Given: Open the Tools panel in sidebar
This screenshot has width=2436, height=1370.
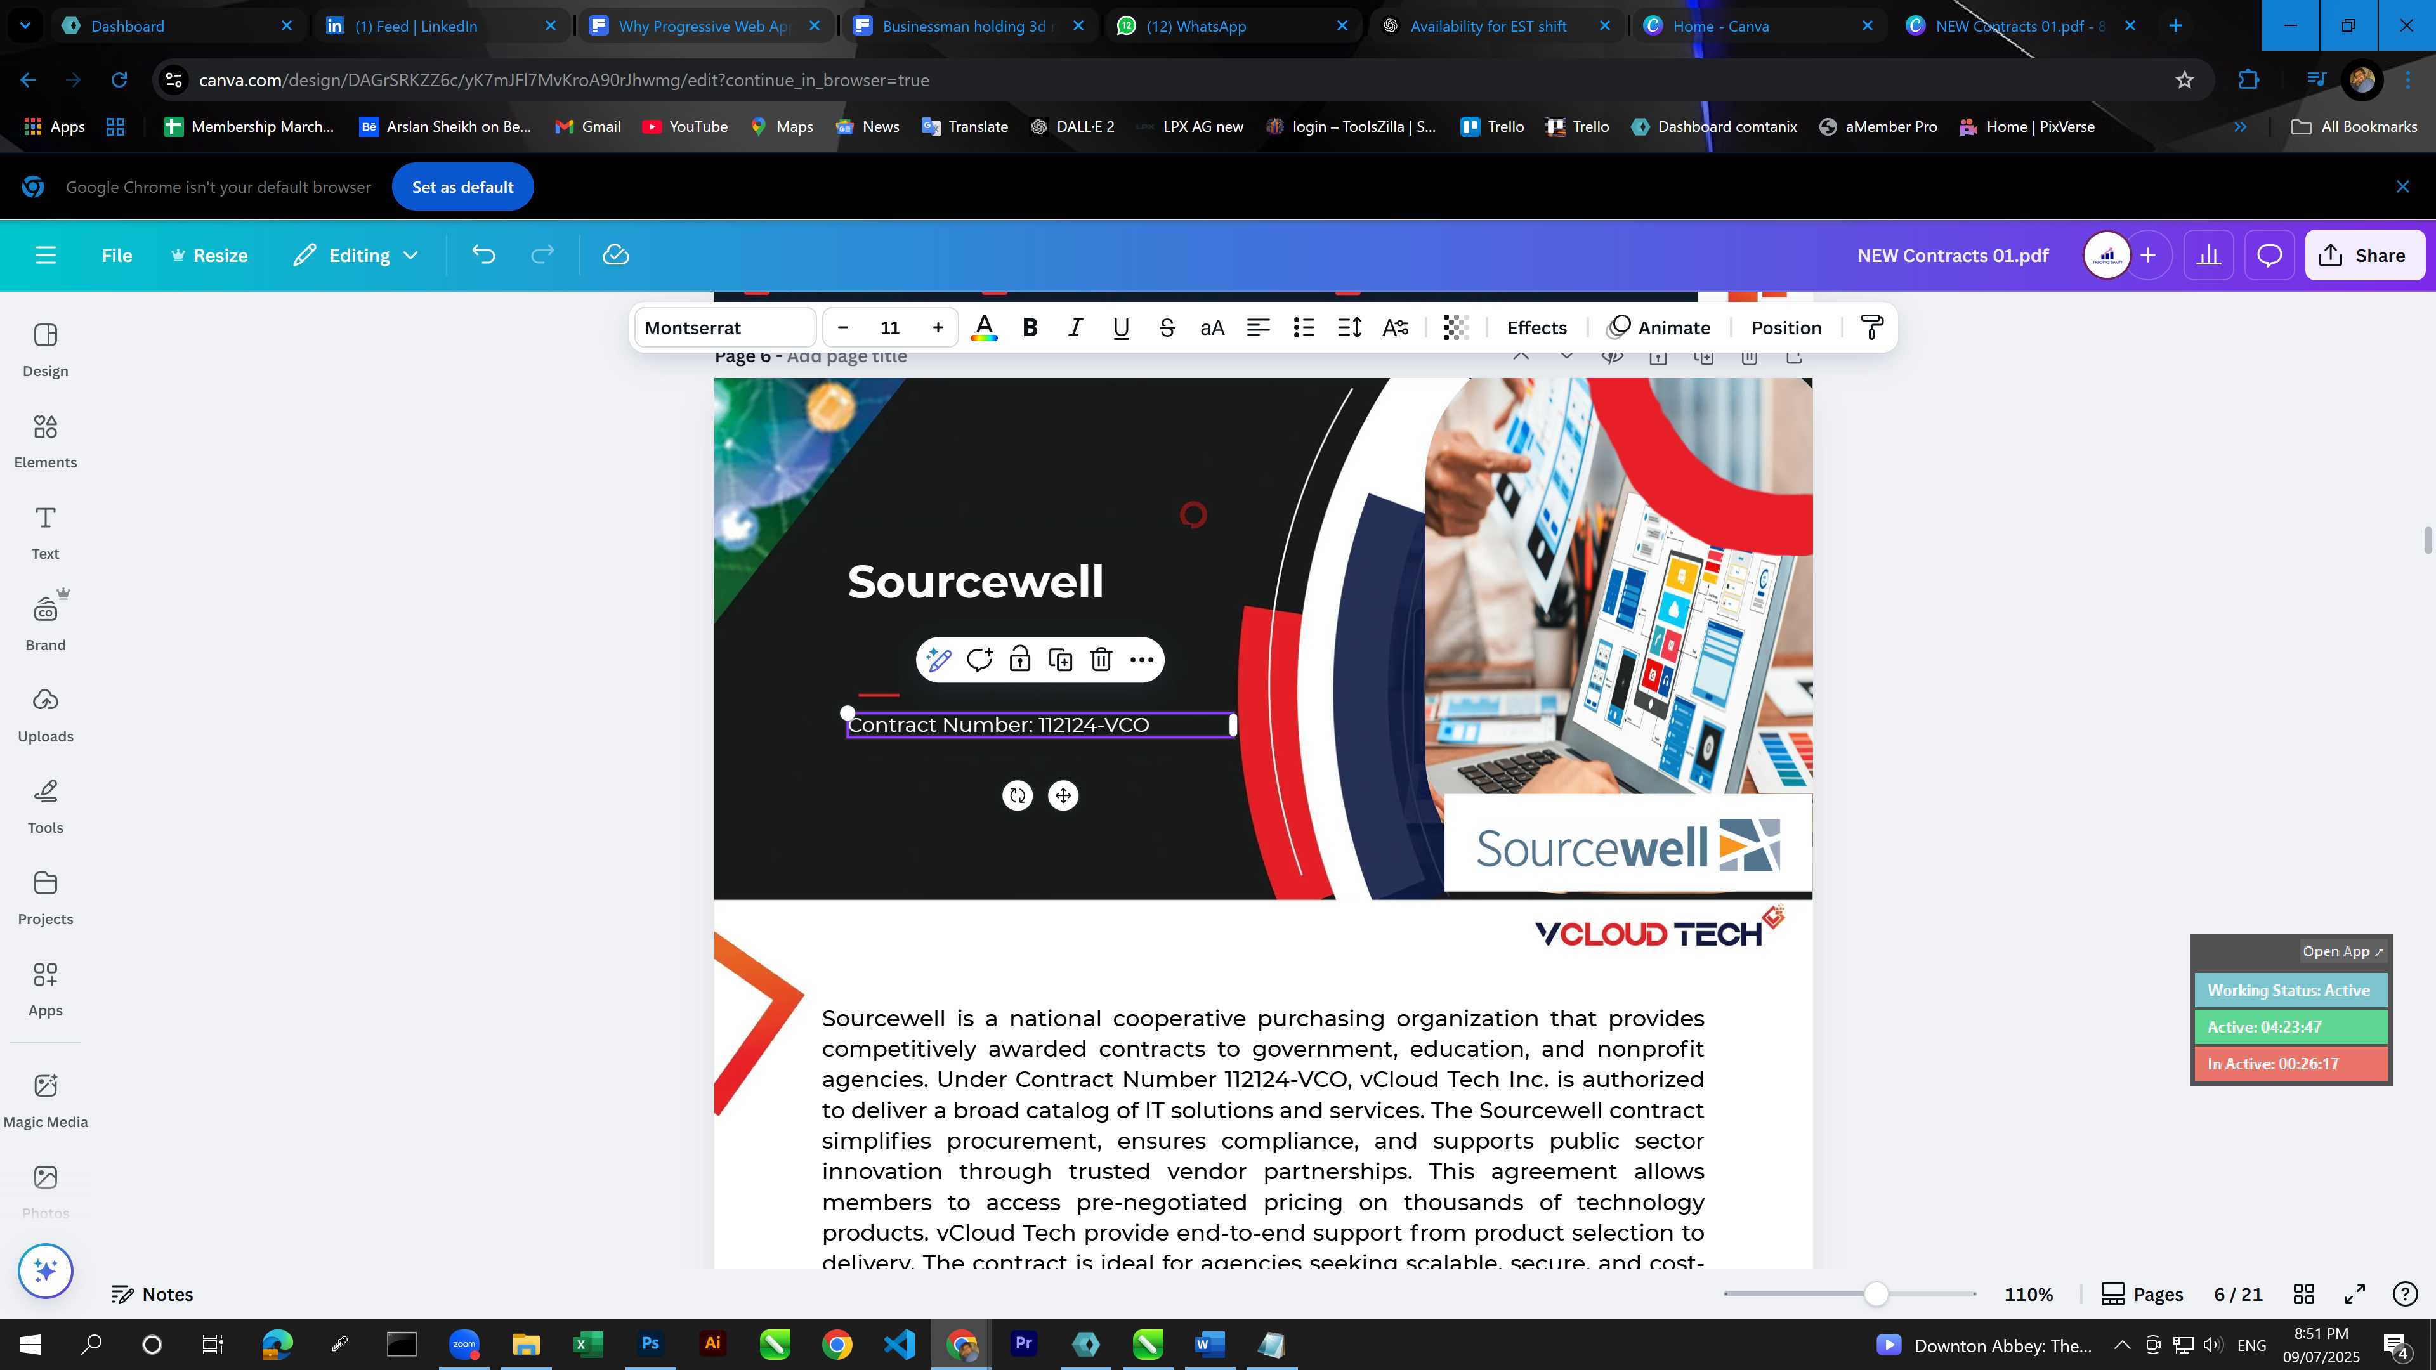Looking at the screenshot, I should 46,807.
